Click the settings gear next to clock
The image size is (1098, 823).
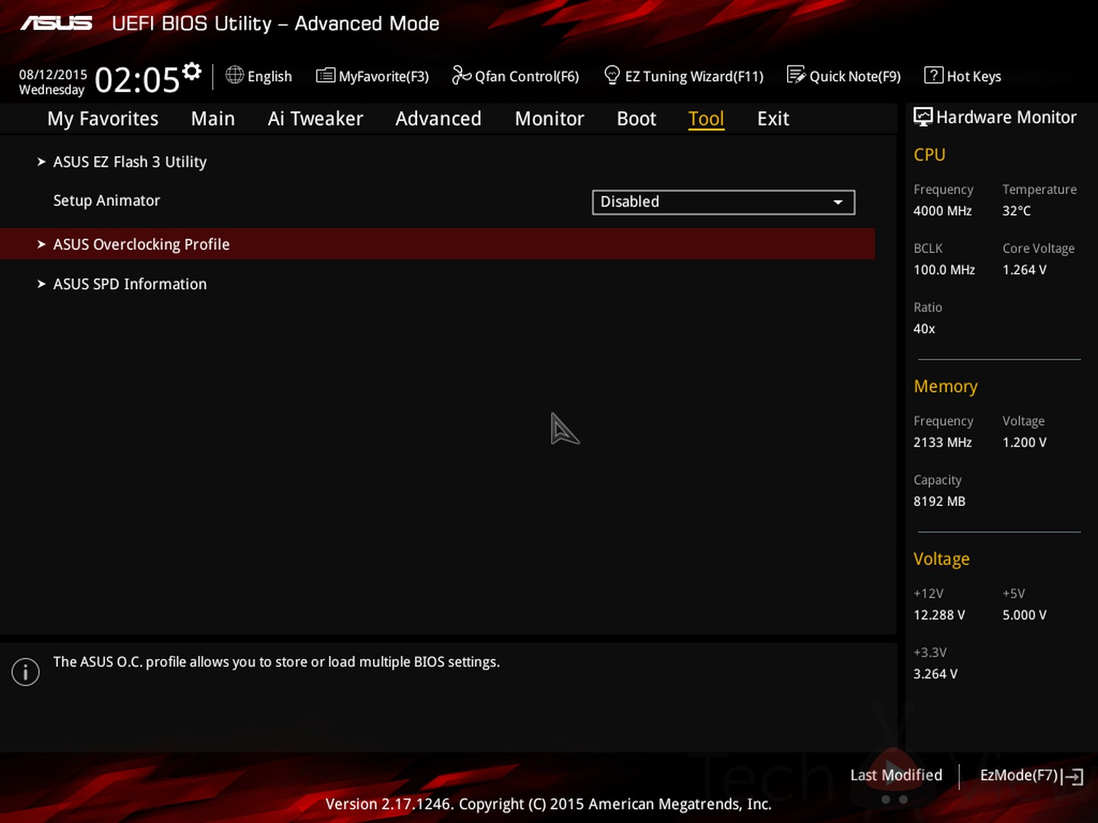pyautogui.click(x=192, y=71)
